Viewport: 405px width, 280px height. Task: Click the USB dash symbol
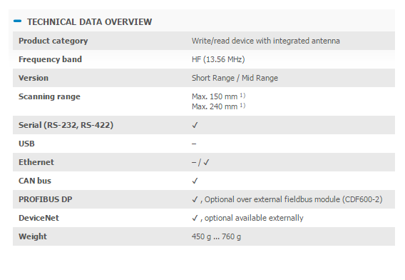pyautogui.click(x=194, y=144)
